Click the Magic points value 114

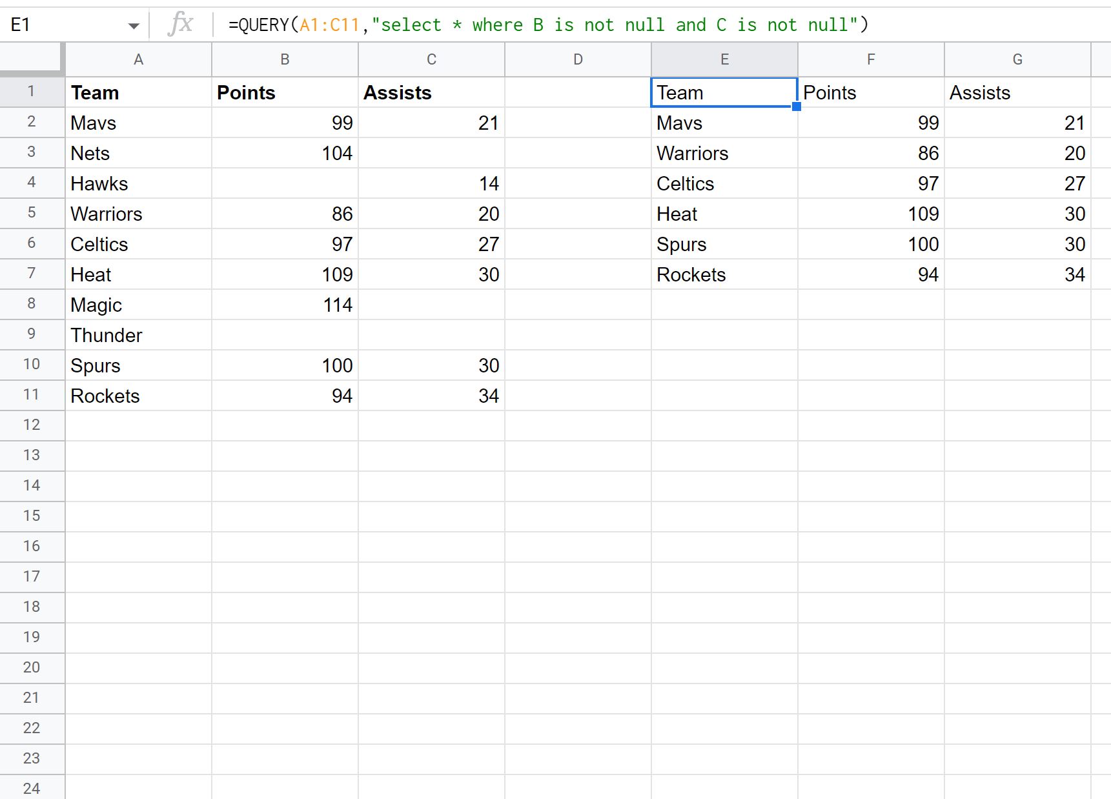(x=285, y=305)
